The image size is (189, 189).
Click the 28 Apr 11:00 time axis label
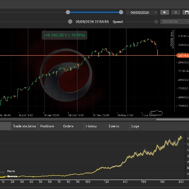point(76,115)
